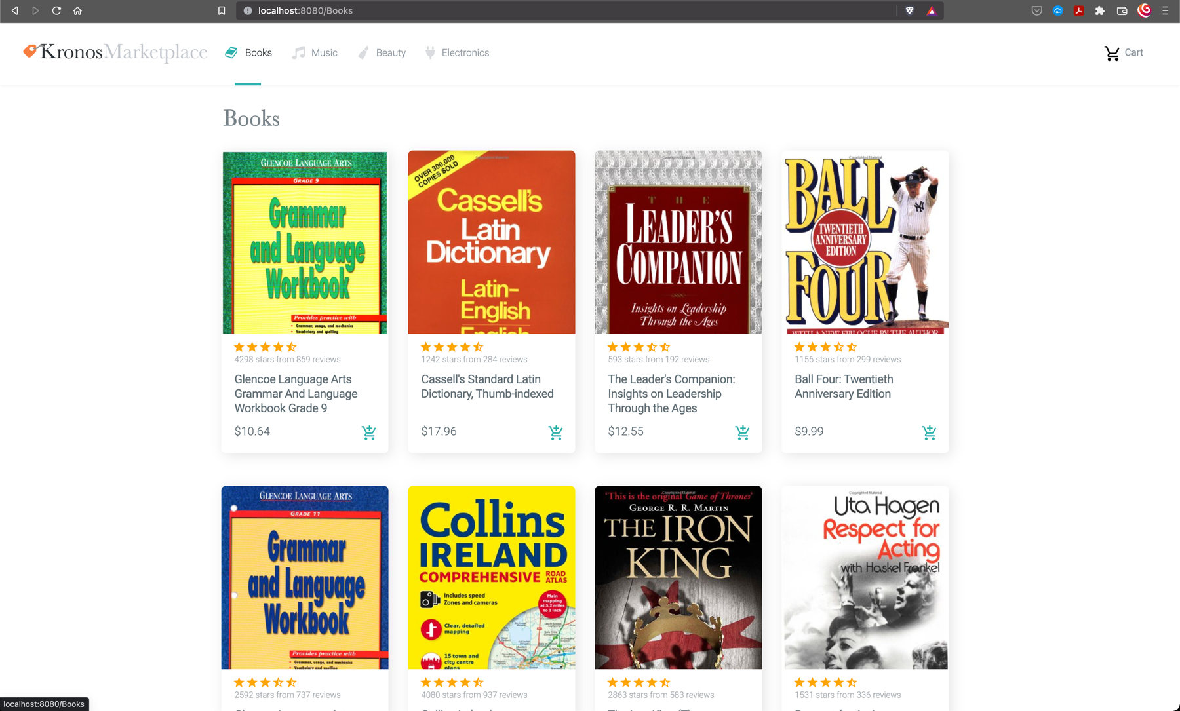The height and width of the screenshot is (711, 1180).
Task: Reload the page with refresh icon
Action: 56,10
